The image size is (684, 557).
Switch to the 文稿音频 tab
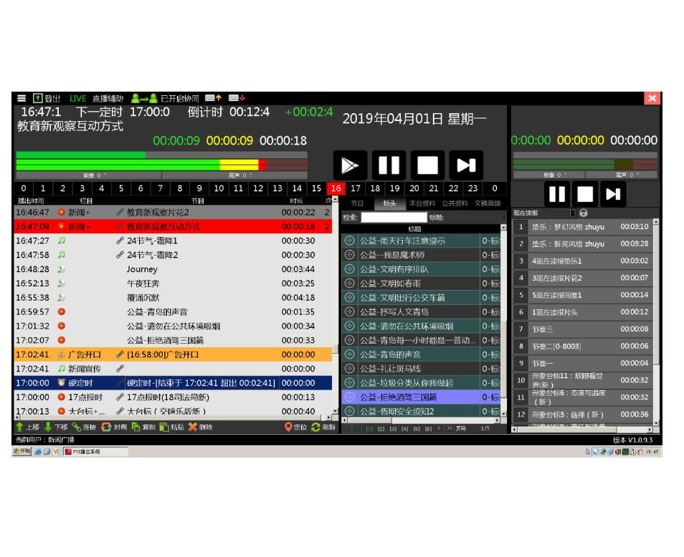(x=488, y=203)
